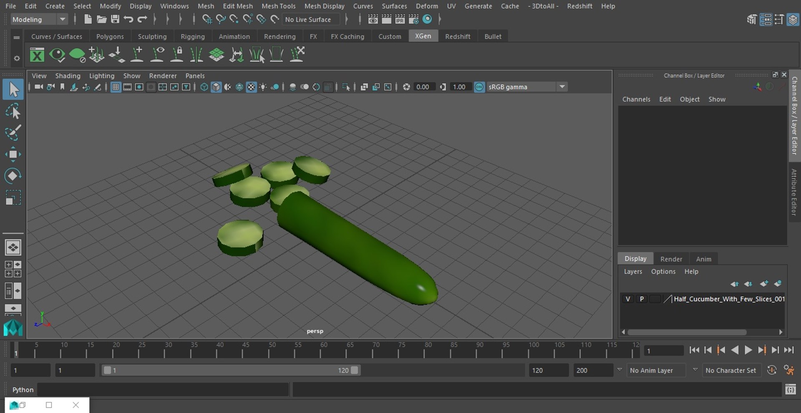Toggle auto keyframe button
This screenshot has height=413, width=801.
pos(772,370)
